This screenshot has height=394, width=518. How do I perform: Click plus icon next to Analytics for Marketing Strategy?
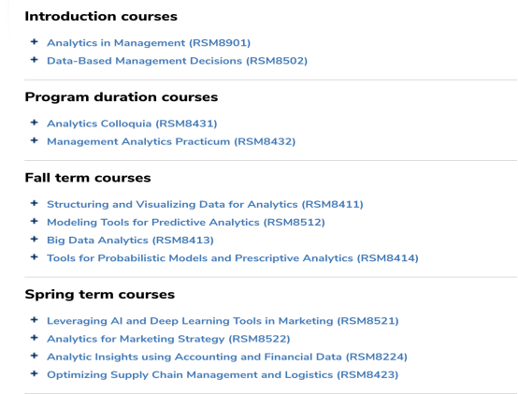coord(34,338)
